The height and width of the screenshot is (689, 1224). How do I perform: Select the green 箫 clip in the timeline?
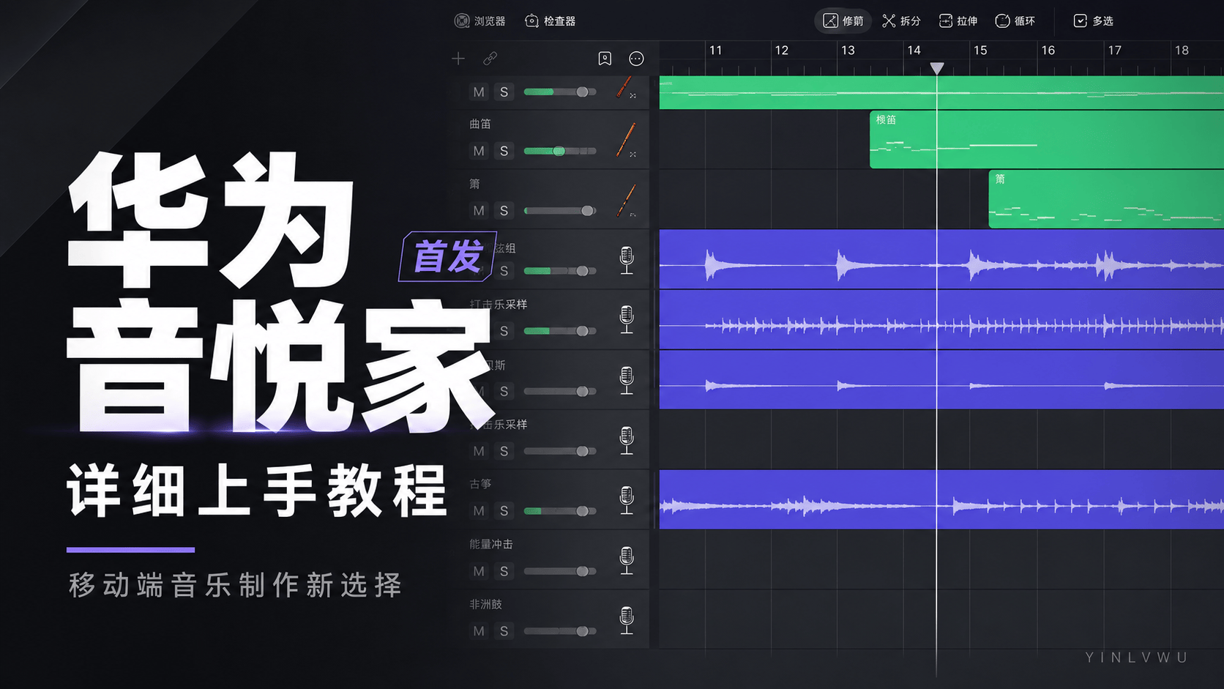tap(1106, 199)
